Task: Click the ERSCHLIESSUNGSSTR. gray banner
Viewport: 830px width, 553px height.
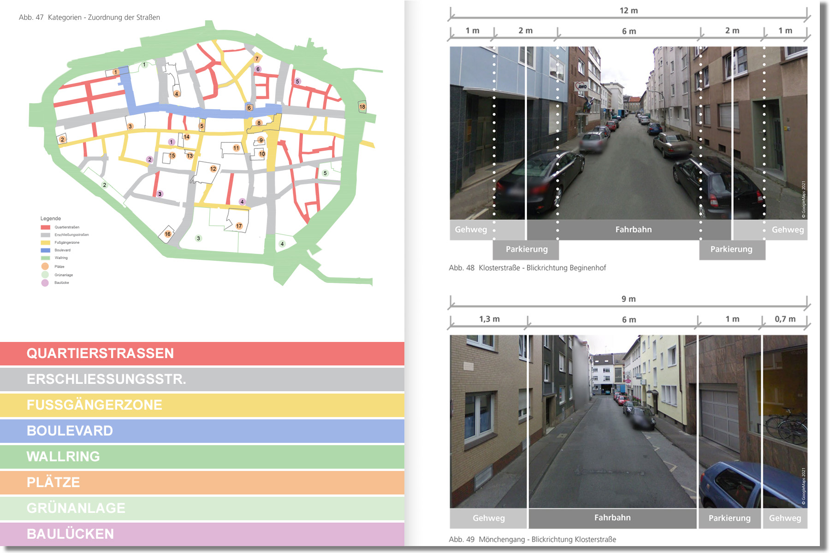Action: (x=202, y=379)
